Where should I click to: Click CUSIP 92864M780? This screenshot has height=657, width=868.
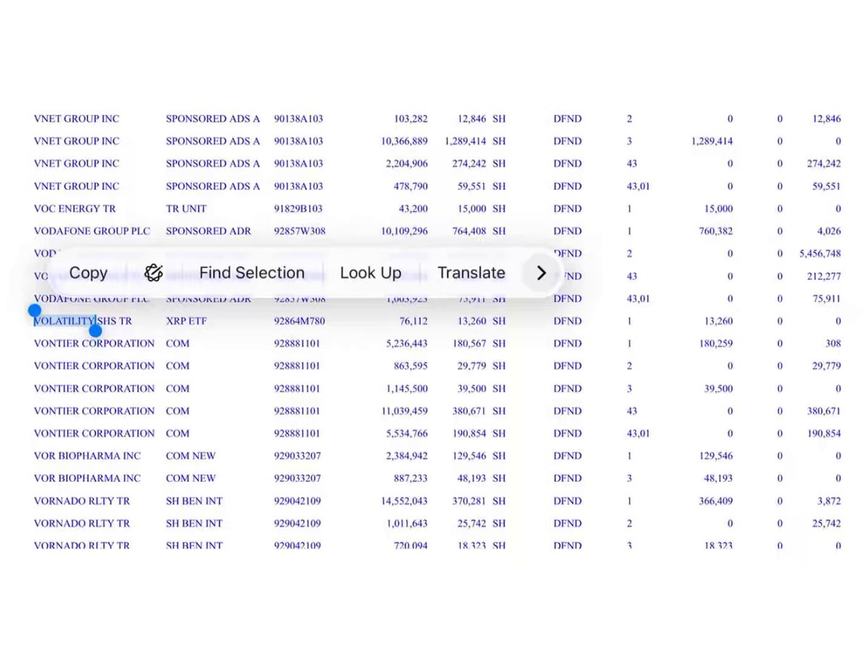(299, 321)
